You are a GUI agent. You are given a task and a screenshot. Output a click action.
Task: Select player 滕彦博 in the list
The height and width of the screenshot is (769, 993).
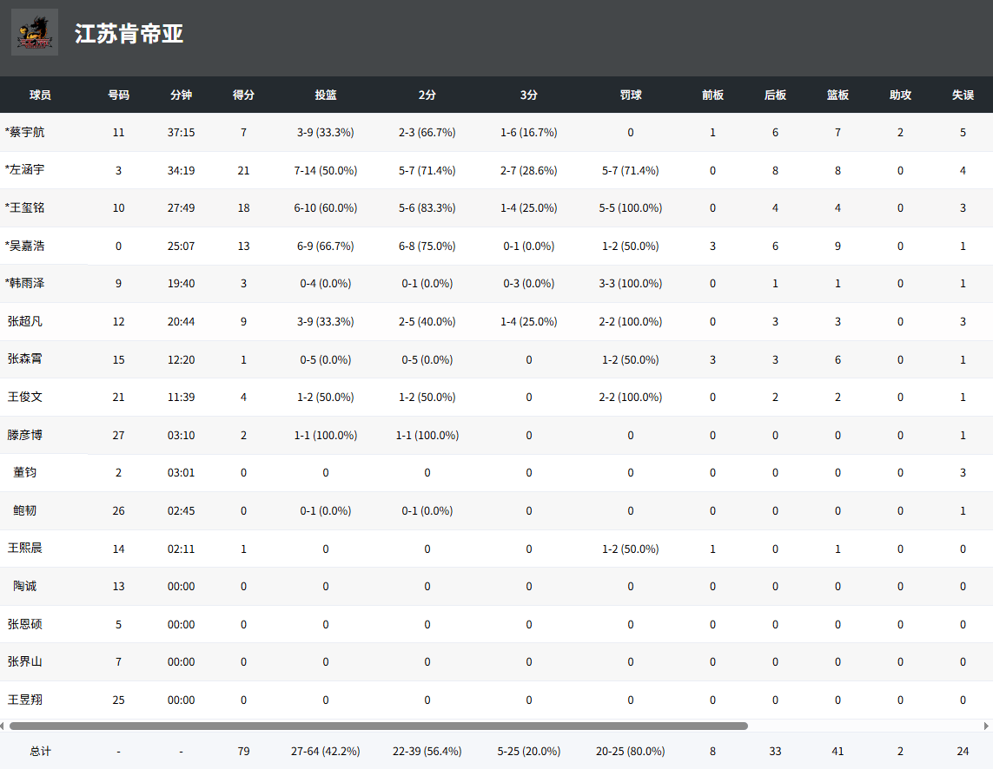[x=25, y=435]
